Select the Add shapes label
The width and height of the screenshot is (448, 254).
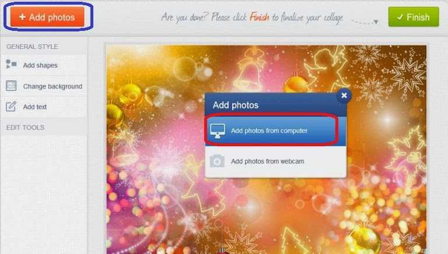[40, 65]
